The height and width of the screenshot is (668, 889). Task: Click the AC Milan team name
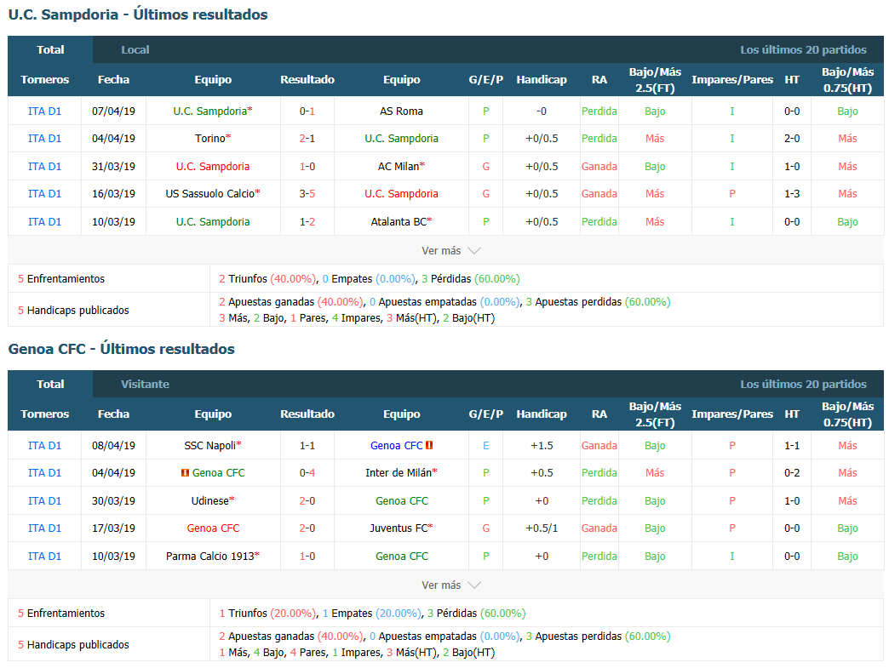(399, 167)
